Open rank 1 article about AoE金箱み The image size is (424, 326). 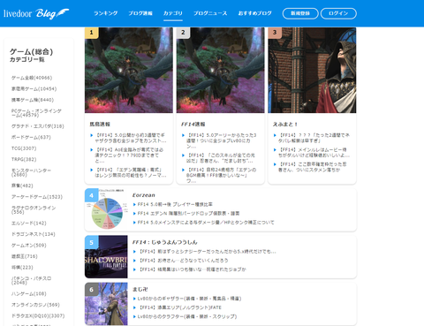(129, 155)
